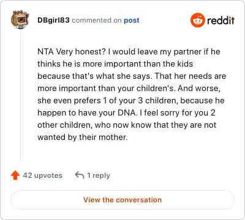Open Reddit via the Snoo logo icon

pos(197,20)
